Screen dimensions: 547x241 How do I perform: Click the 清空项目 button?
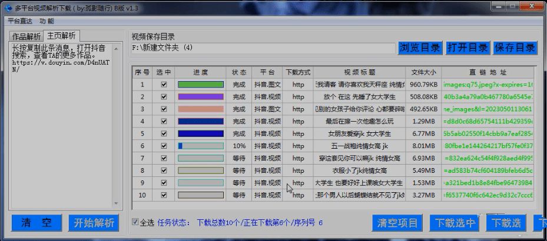point(398,223)
